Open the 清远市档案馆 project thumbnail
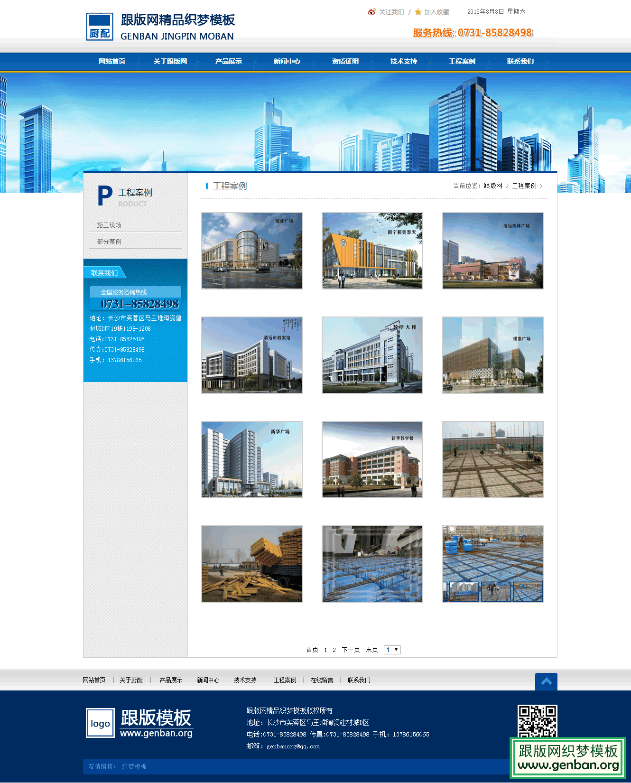 pyautogui.click(x=251, y=355)
